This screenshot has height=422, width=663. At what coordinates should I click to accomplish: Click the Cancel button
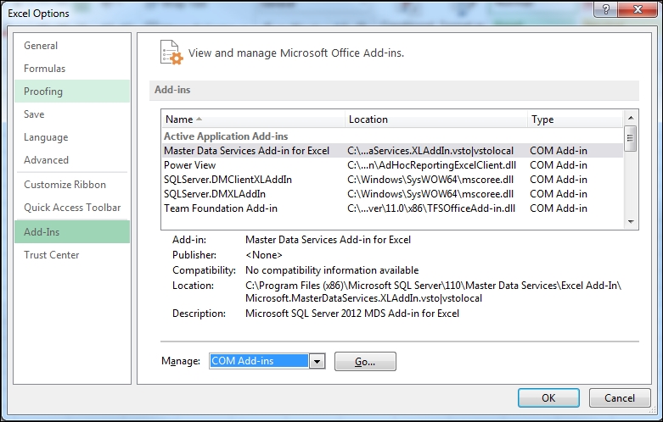[x=620, y=398]
